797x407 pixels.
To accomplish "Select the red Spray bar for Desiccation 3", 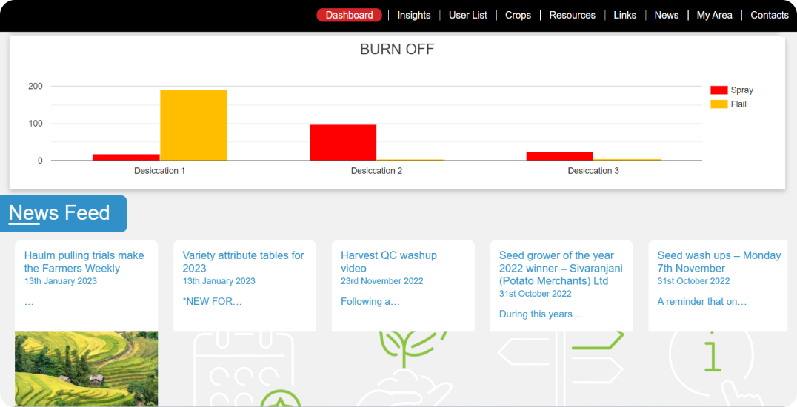I will click(x=559, y=156).
